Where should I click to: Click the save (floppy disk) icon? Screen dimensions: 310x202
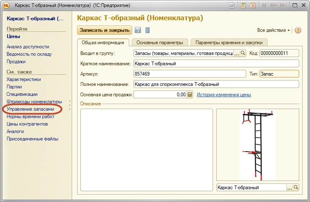point(138,30)
